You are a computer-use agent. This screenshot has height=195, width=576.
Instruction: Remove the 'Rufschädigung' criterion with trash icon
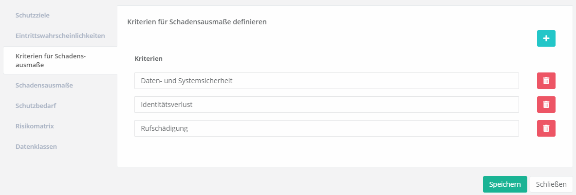(546, 128)
